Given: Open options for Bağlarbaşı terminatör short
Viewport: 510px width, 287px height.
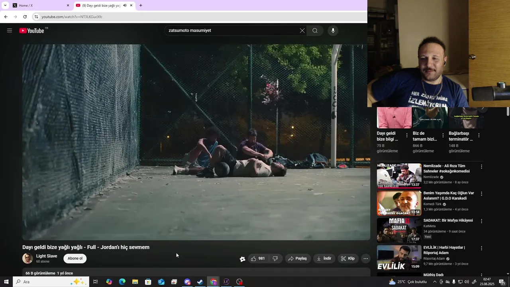Looking at the screenshot, I should [479, 136].
